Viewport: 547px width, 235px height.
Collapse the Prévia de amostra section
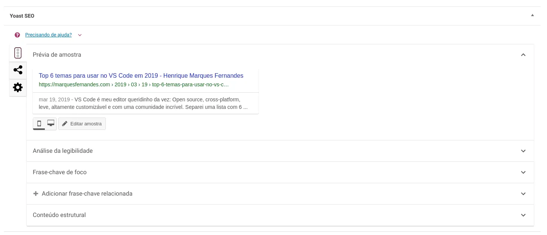[x=523, y=55]
